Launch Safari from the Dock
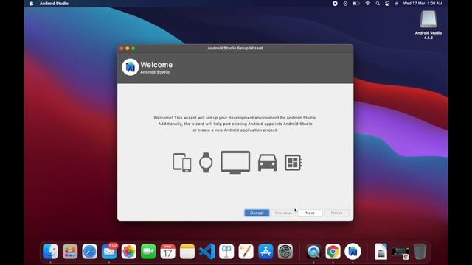The image size is (472, 265). coord(90,252)
